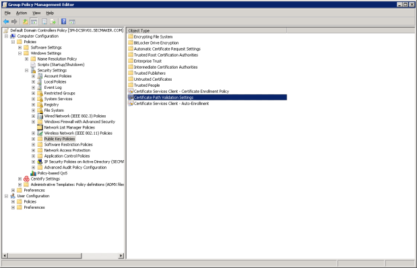Click the Properties toolbar icon
Viewport: 417px width, 268px height.
coord(44,22)
